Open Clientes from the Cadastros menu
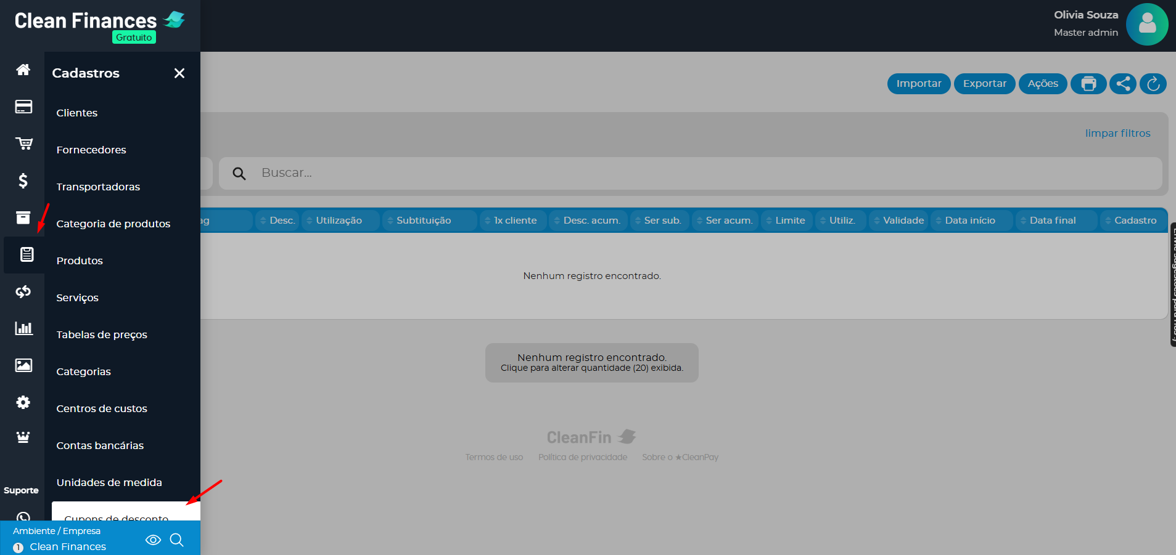The height and width of the screenshot is (555, 1176). coord(77,113)
